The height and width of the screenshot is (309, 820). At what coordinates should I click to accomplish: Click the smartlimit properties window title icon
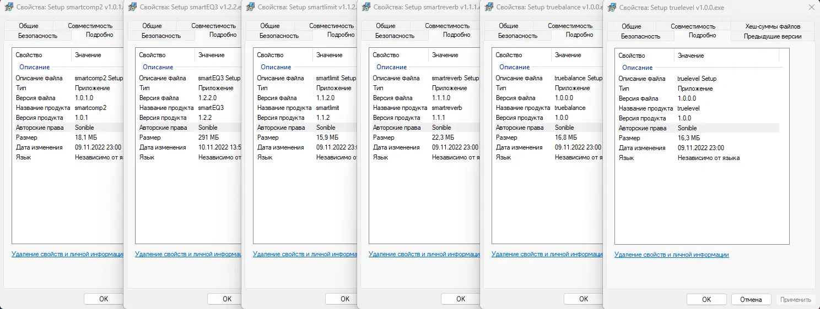click(x=250, y=8)
